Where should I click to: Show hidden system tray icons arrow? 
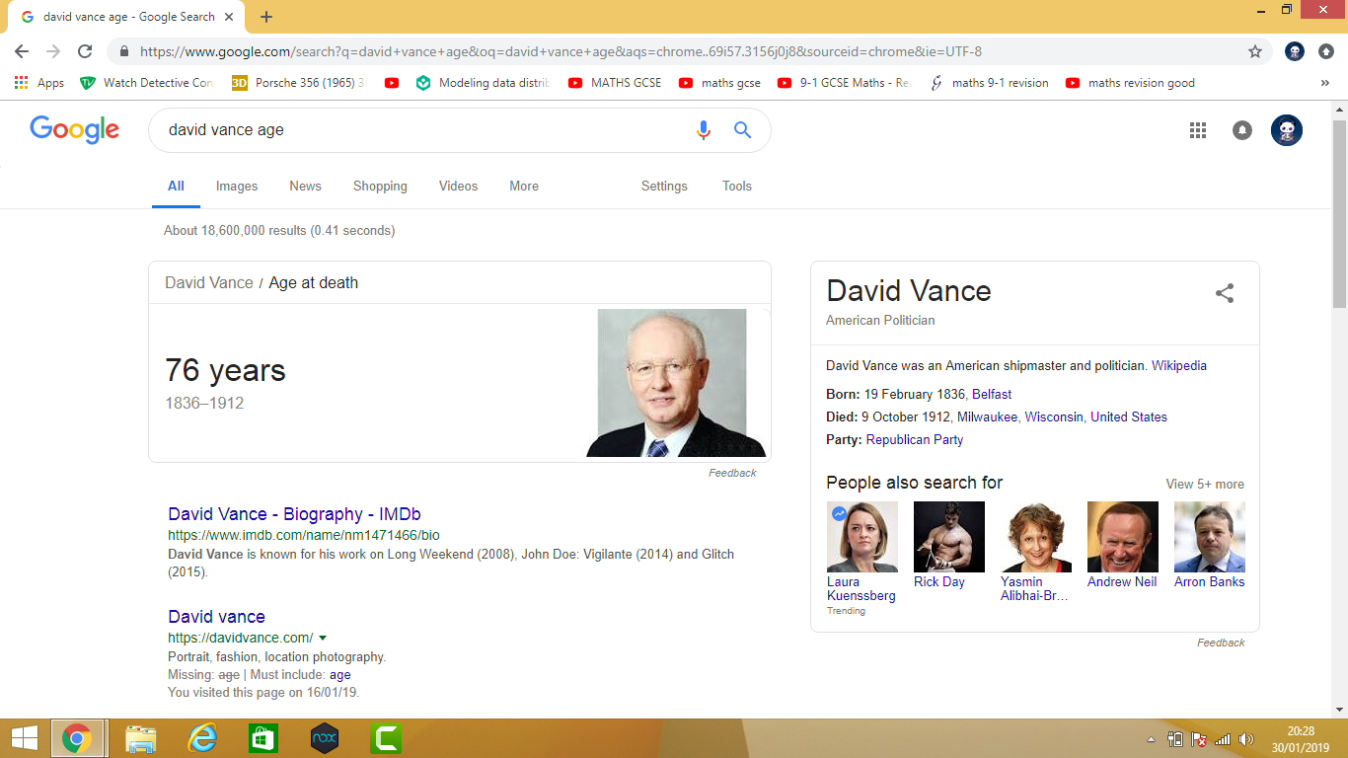(x=1151, y=739)
